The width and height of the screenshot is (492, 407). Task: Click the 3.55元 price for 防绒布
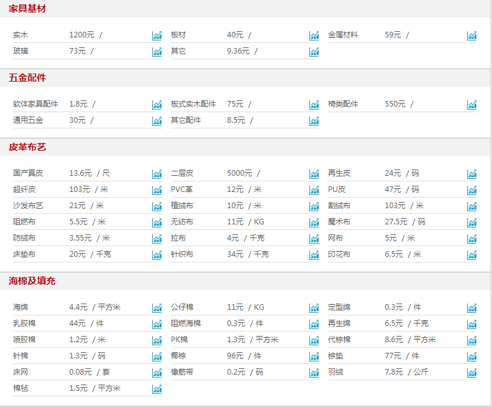[x=80, y=238]
